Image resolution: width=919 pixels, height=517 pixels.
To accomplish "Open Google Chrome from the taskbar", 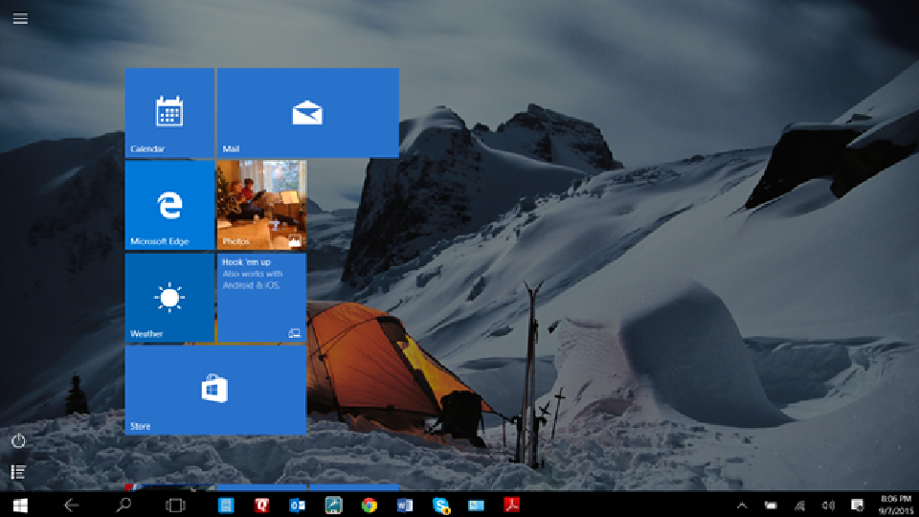I will pos(370,505).
